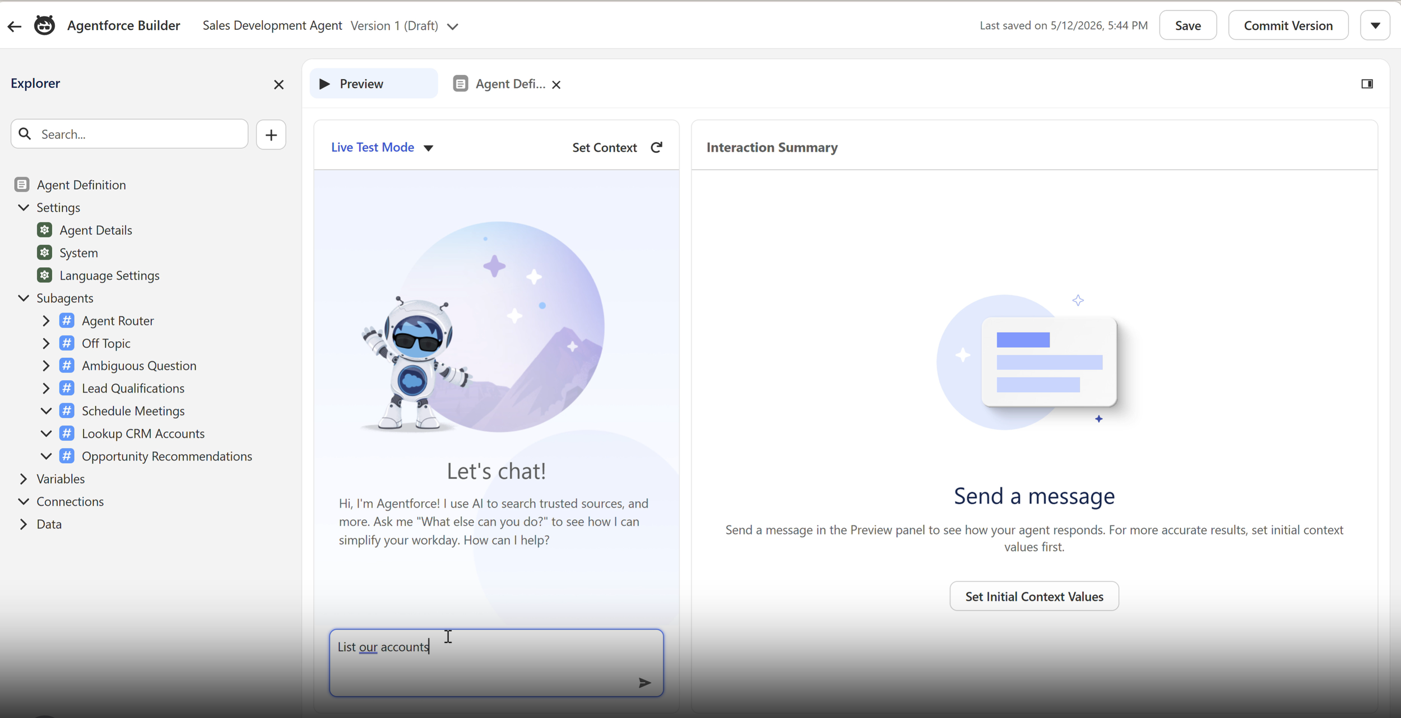Click the search magnifier icon in Explorer

click(x=25, y=134)
